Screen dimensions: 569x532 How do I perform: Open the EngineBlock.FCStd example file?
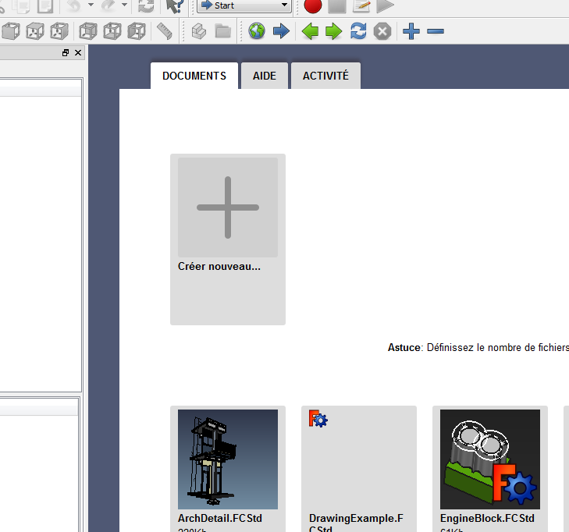[490, 459]
